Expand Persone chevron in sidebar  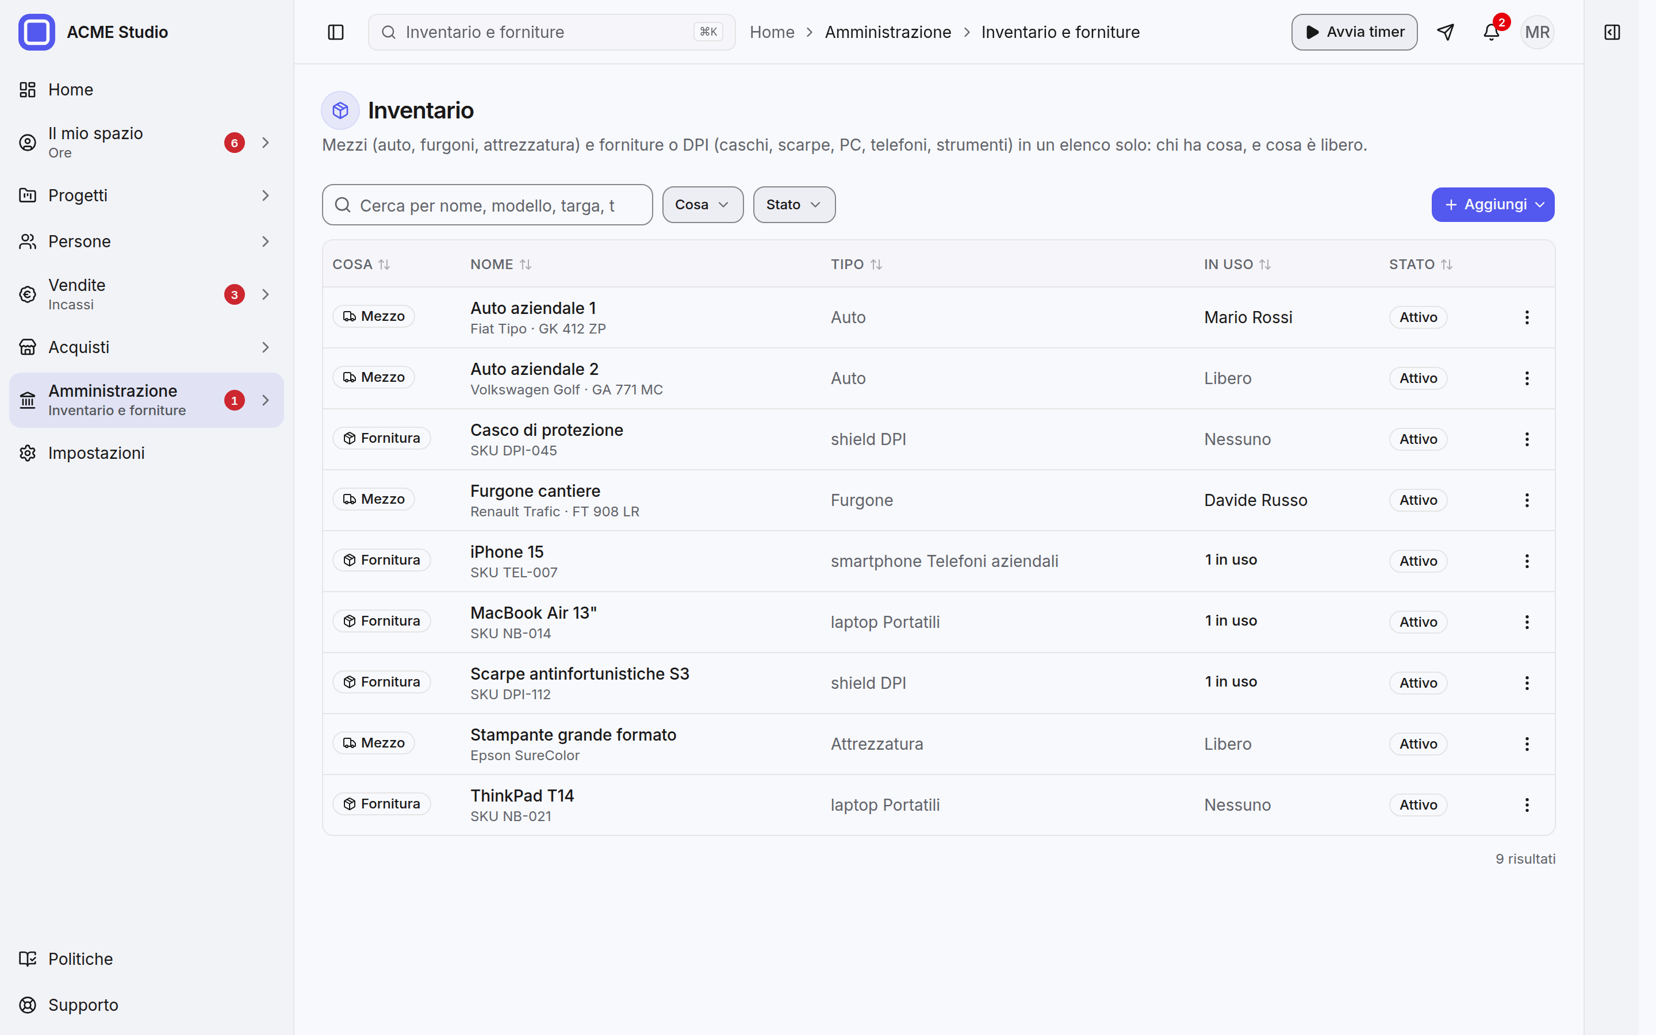pyautogui.click(x=266, y=241)
